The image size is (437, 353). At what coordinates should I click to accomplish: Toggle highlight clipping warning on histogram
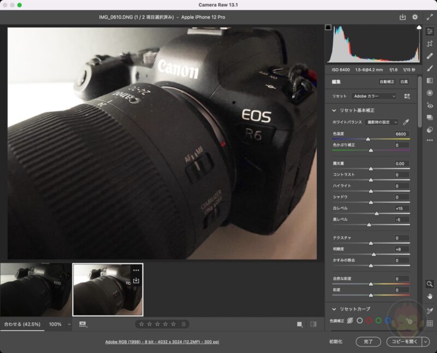[419, 27]
